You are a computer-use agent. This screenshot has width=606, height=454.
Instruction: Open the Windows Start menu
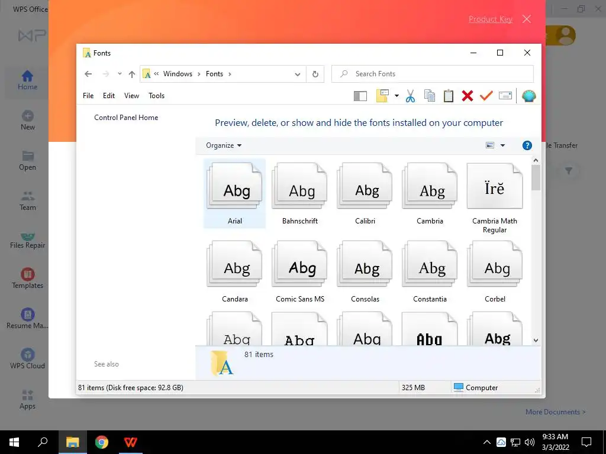[14, 442]
